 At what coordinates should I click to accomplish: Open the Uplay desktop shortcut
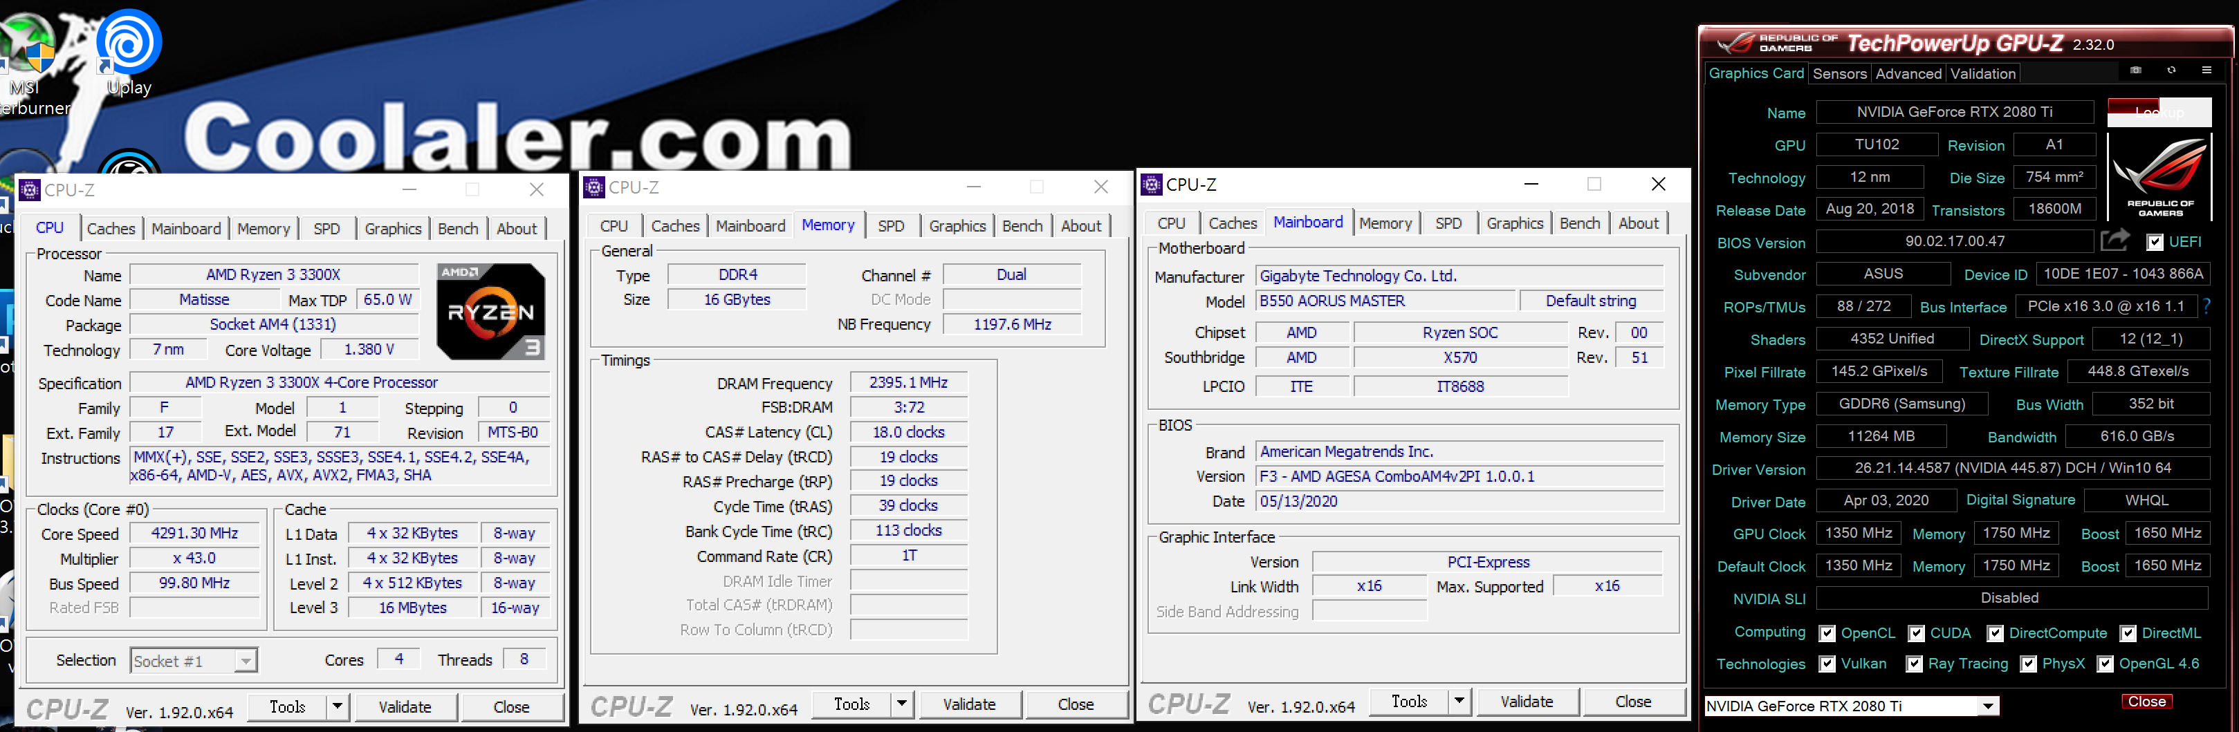pyautogui.click(x=129, y=52)
